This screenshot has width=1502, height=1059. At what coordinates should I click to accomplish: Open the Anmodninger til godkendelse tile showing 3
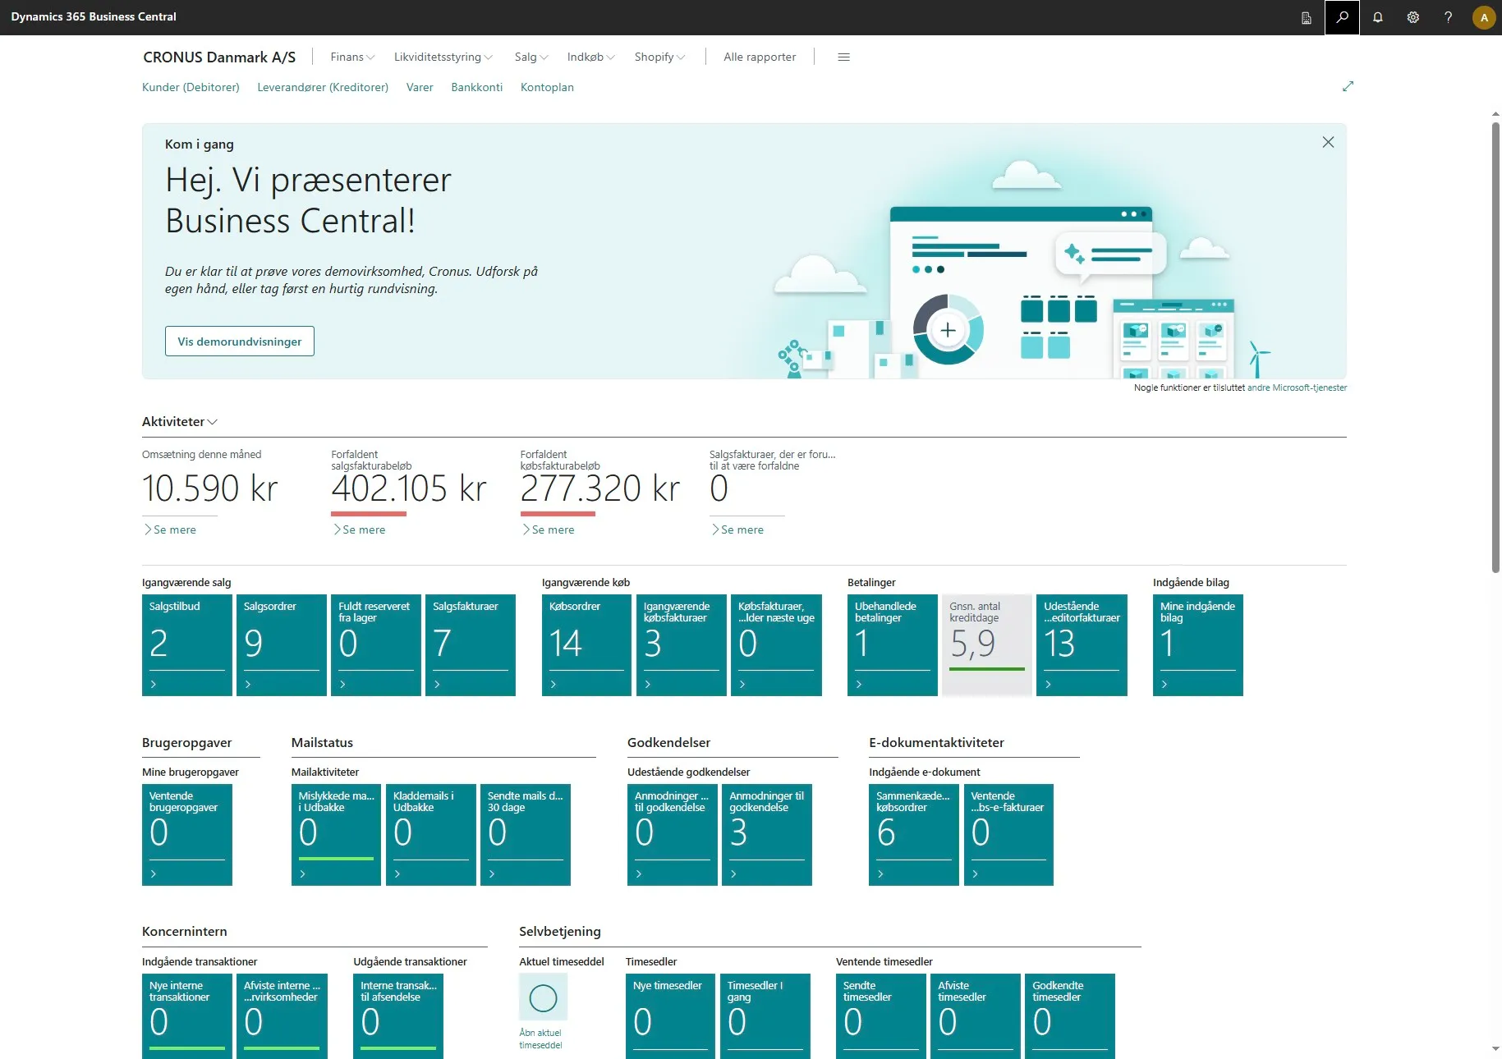tap(767, 835)
